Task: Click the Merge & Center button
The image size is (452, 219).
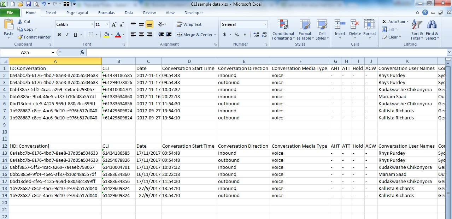Action: click(x=194, y=35)
